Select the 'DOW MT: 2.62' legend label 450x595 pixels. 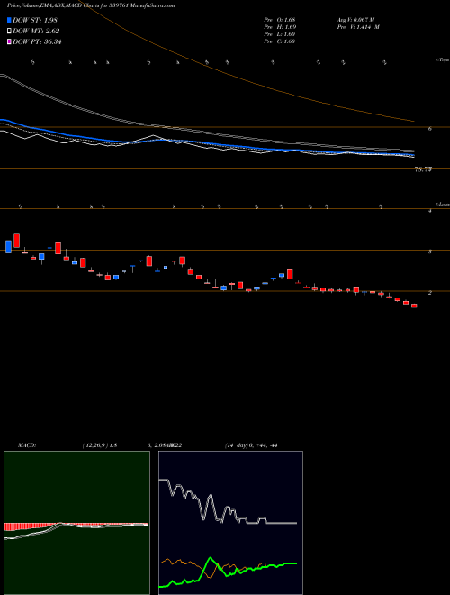tap(36, 32)
